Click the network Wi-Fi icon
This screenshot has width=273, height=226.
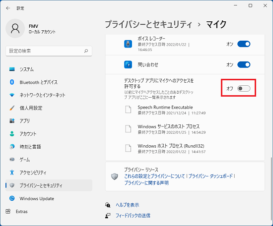tap(12, 95)
